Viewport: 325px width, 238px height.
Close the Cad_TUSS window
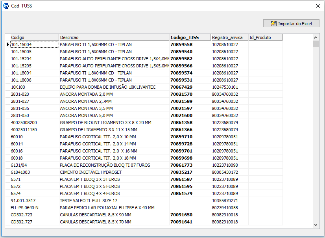pyautogui.click(x=318, y=6)
